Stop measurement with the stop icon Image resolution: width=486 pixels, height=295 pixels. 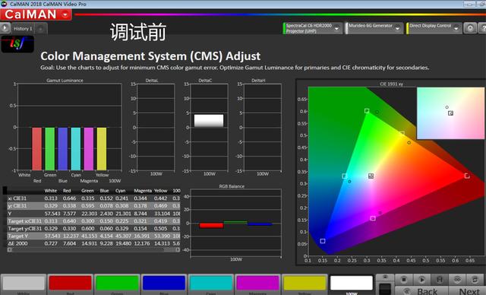click(404, 280)
